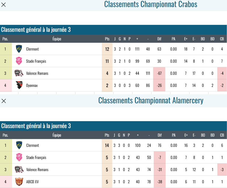Click Valence Romans red -67 difference cell
This screenshot has height=188, width=227.
click(x=159, y=73)
